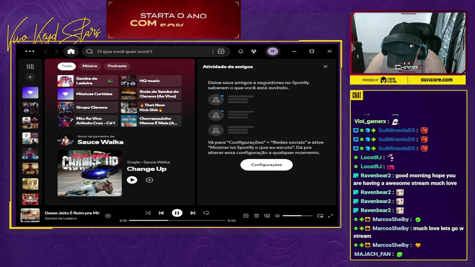475x267 pixels.
Task: Open the last sidebar album reading 'DANADA'
Action: tap(30, 199)
